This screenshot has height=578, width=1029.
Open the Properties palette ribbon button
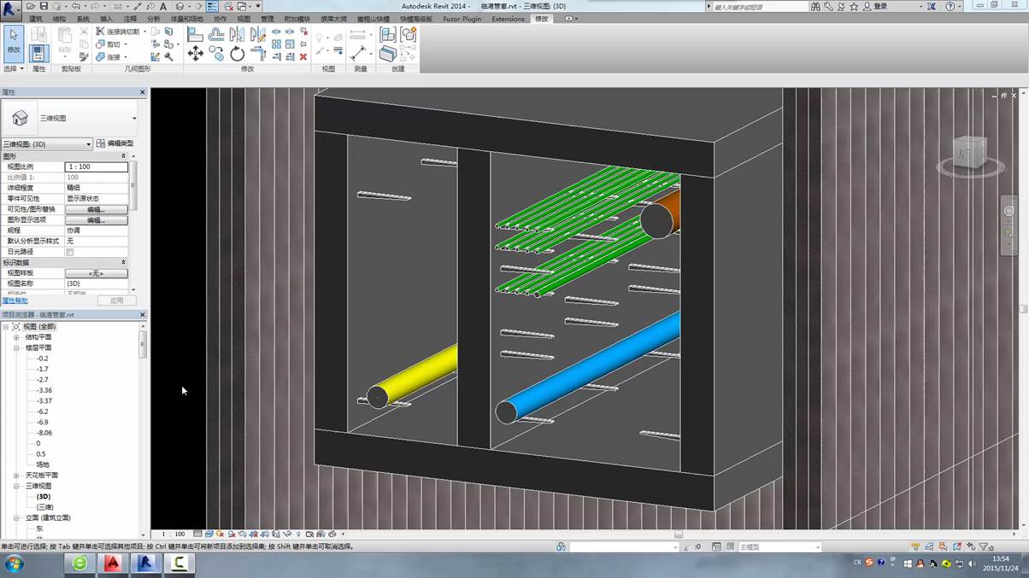coord(38,53)
